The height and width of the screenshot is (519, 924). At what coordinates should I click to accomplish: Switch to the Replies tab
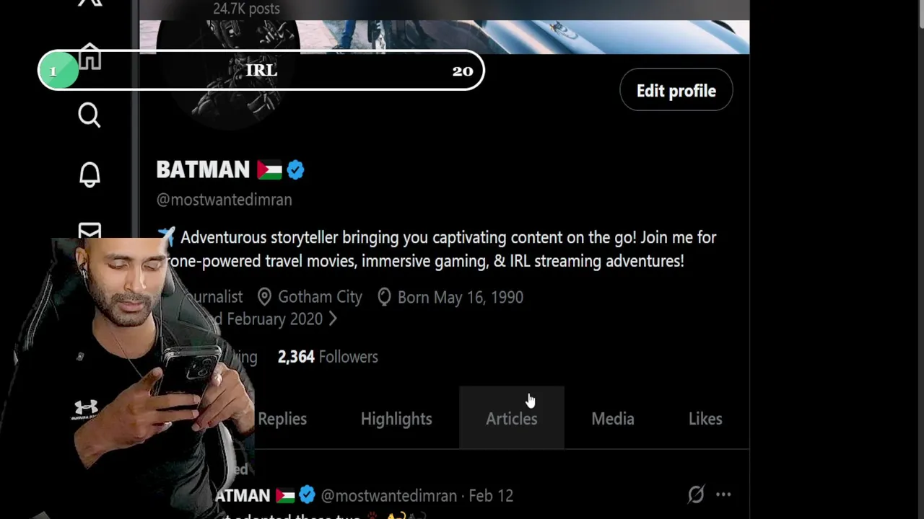tap(282, 419)
